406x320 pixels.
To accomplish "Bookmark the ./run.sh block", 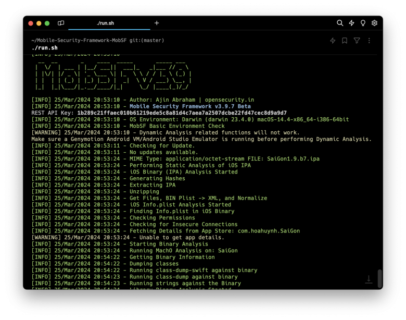I will coord(345,41).
